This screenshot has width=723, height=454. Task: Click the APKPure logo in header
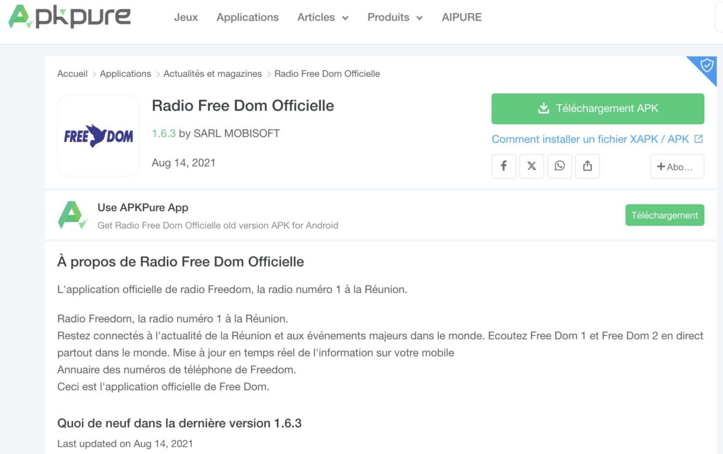pyautogui.click(x=69, y=17)
